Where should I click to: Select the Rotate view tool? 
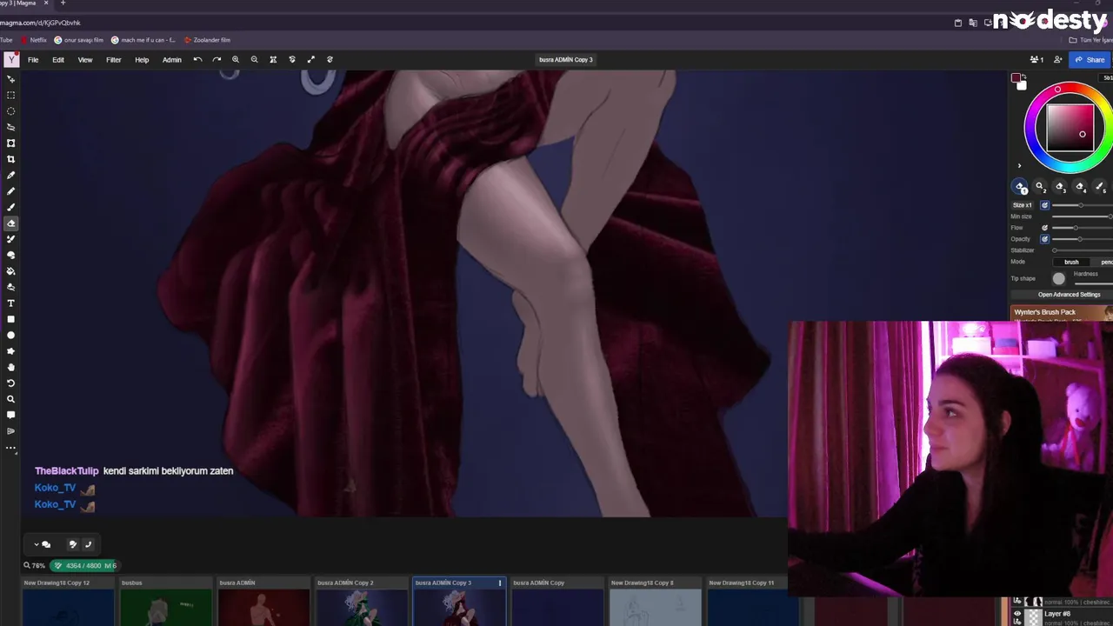pos(11,383)
